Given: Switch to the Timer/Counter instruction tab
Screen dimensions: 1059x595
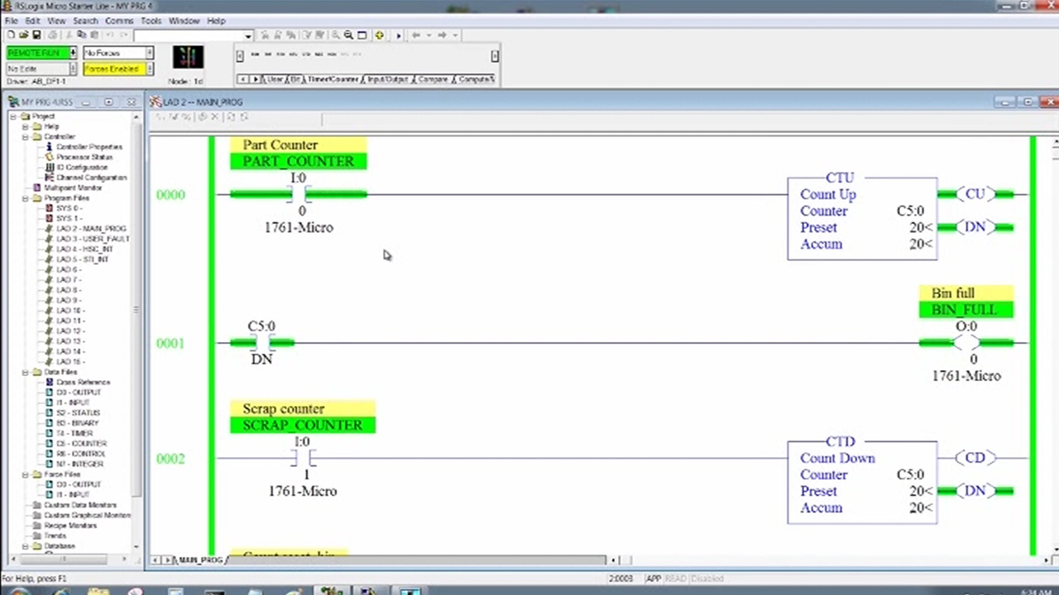Looking at the screenshot, I should (332, 79).
